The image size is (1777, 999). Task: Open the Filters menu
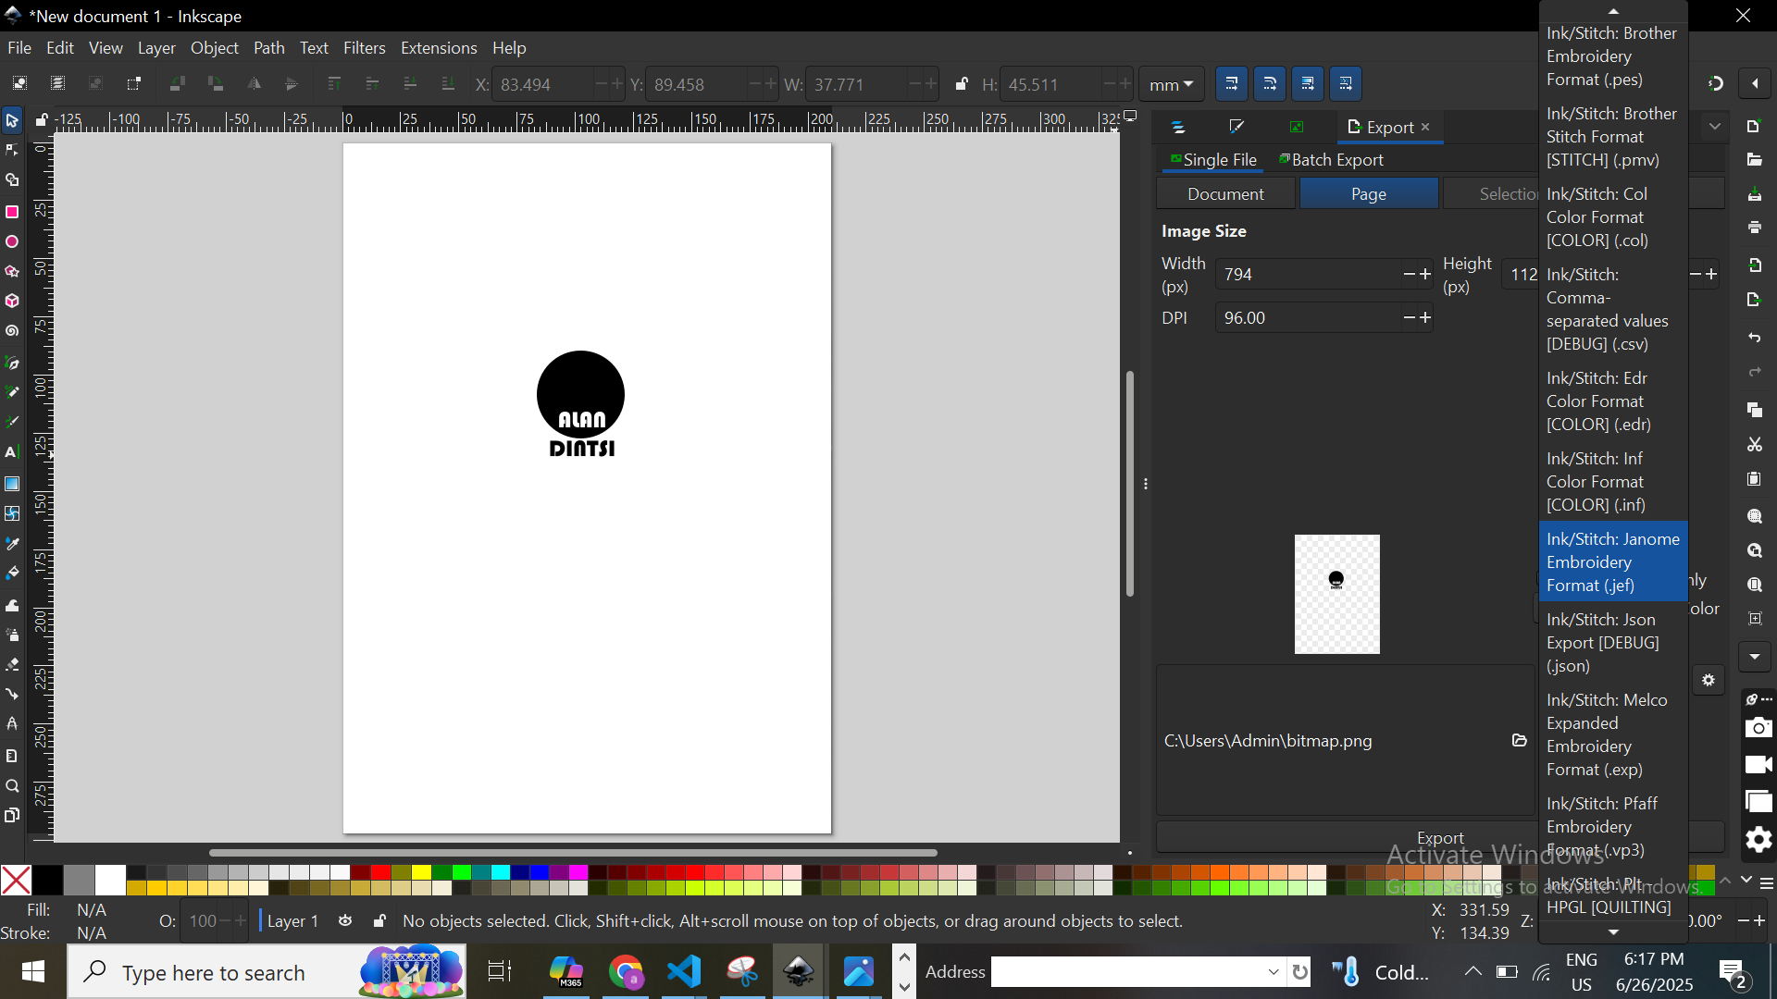364,48
